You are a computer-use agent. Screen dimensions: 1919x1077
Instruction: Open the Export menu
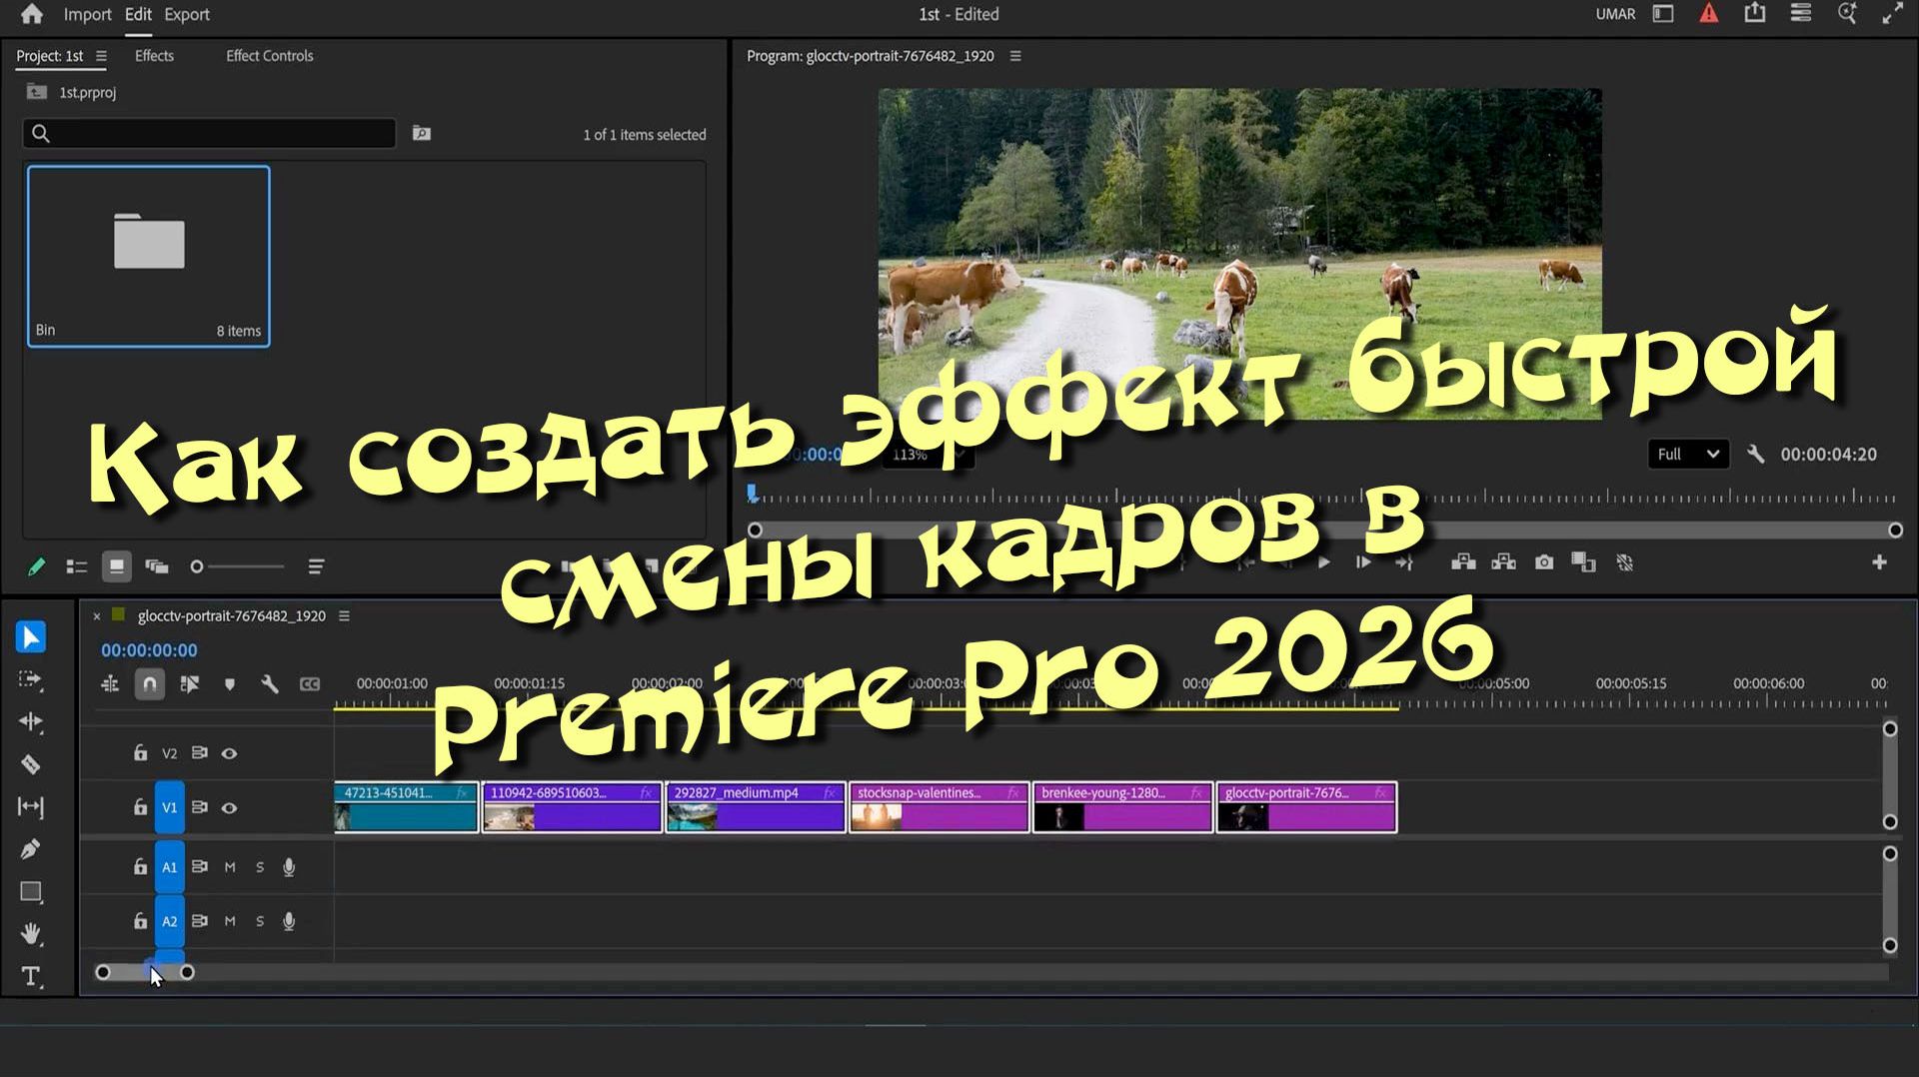[x=187, y=14]
